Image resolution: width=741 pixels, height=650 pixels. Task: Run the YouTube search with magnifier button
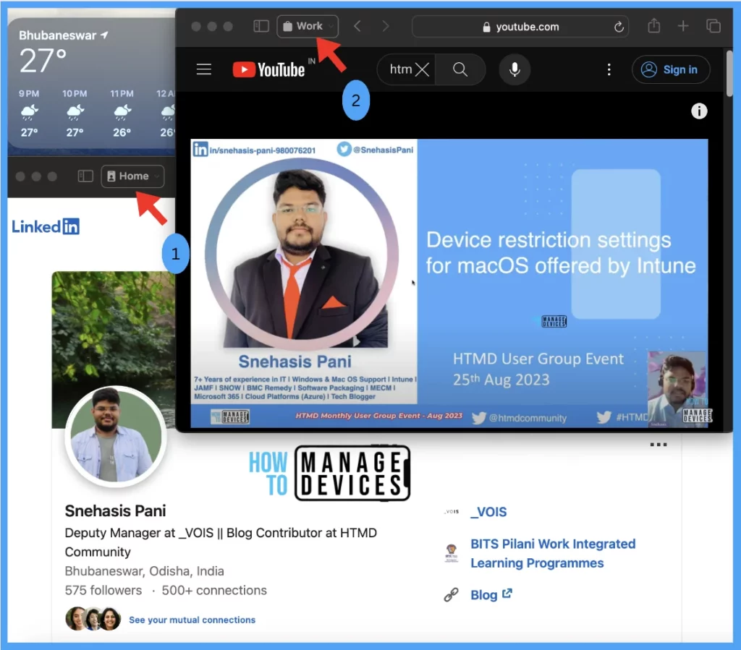point(460,69)
